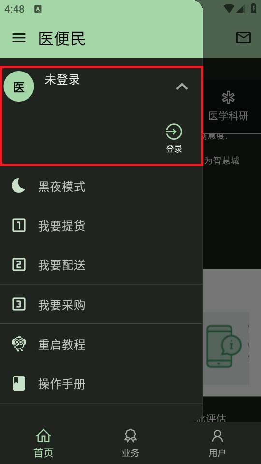261x464 pixels.
Task: Tap the 登录 login arrow icon
Action: [x=174, y=131]
